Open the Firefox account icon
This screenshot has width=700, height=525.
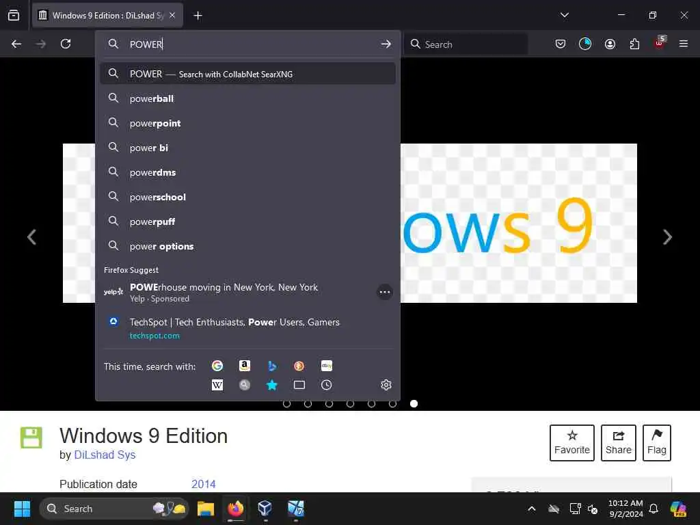pos(610,44)
